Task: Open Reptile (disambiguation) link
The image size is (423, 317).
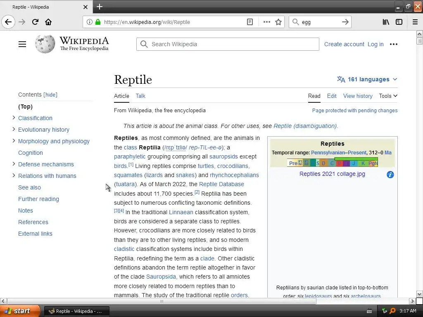Action: coord(305,126)
